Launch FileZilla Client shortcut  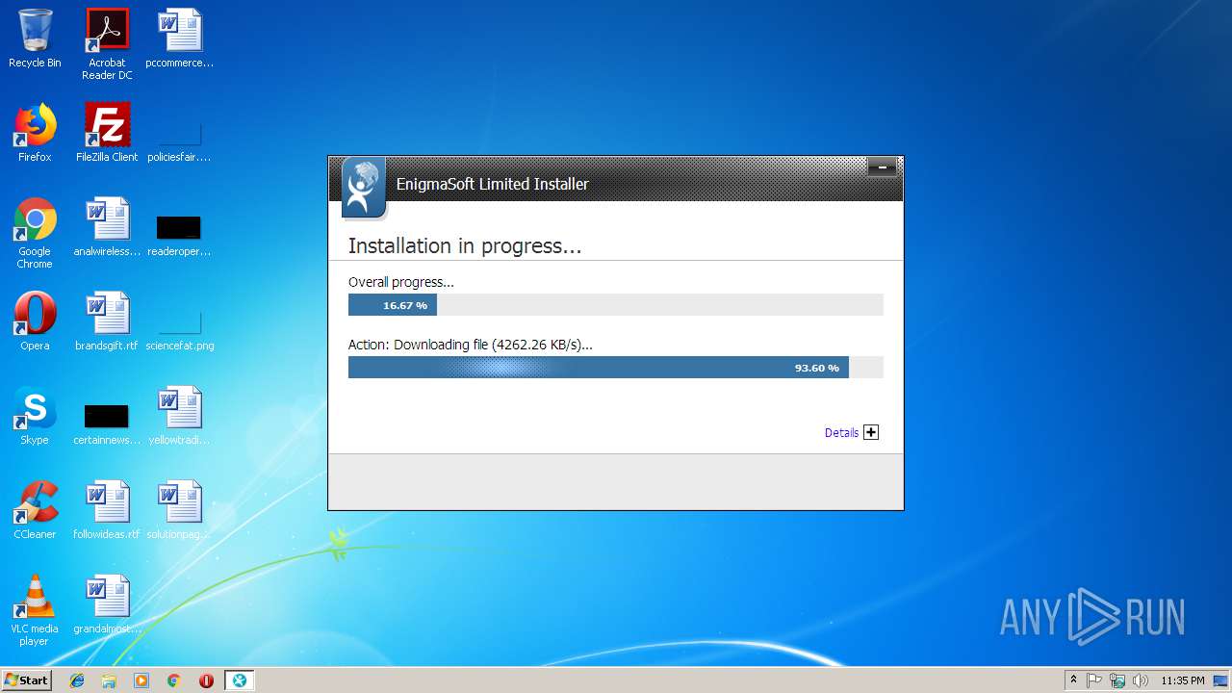tap(107, 133)
